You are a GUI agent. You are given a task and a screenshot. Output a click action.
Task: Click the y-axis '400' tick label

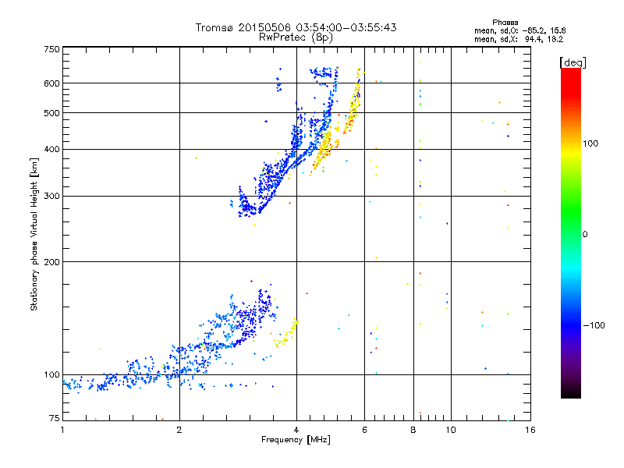[x=51, y=149]
